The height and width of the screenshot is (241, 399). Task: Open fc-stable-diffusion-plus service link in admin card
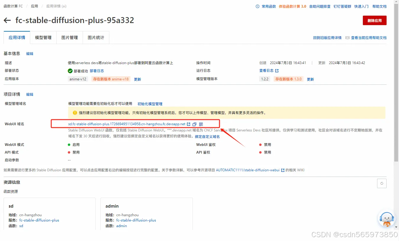(136, 220)
